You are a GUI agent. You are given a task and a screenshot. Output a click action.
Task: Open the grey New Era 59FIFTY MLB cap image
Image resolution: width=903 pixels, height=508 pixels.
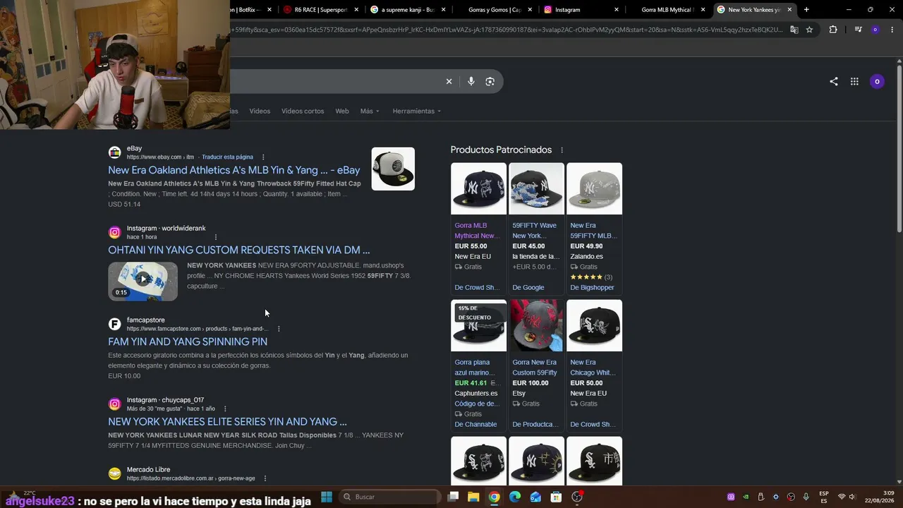tap(594, 188)
